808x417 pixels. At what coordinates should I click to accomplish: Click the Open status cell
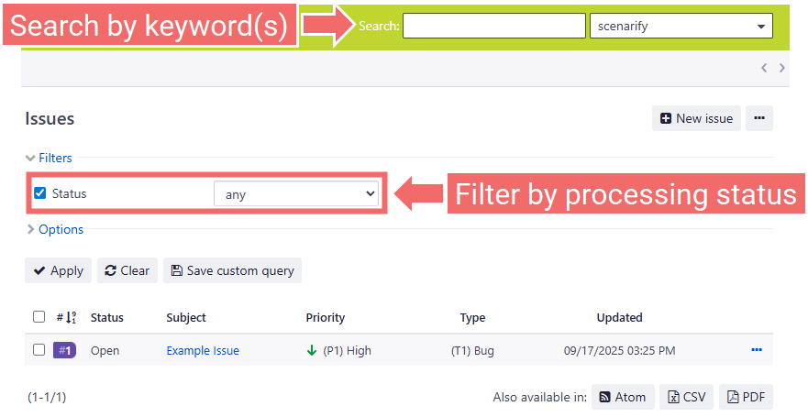[105, 351]
